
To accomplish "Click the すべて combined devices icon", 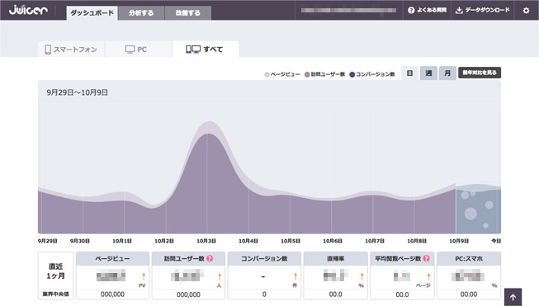I will pos(193,49).
